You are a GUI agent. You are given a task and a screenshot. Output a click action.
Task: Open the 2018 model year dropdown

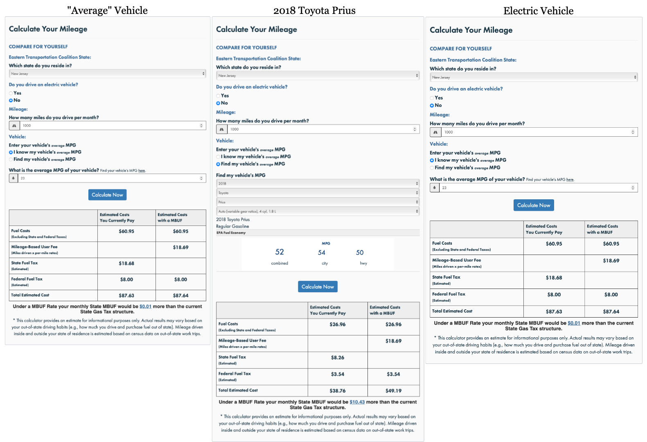coord(318,183)
